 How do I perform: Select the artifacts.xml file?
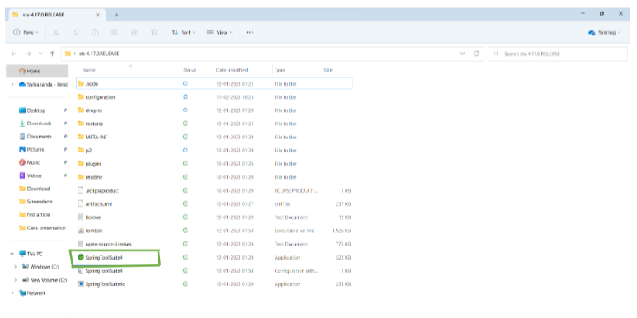coord(214,204)
